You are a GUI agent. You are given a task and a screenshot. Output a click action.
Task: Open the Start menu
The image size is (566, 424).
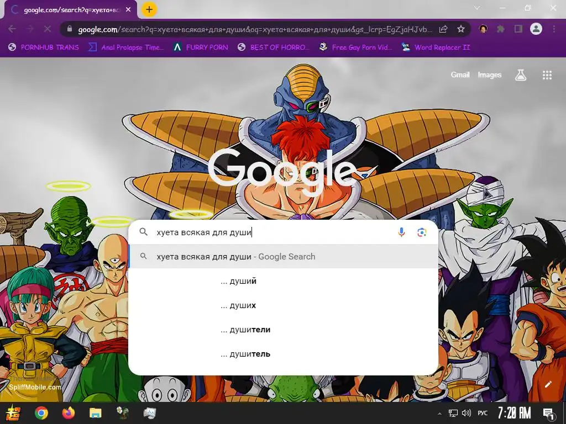coord(13,413)
